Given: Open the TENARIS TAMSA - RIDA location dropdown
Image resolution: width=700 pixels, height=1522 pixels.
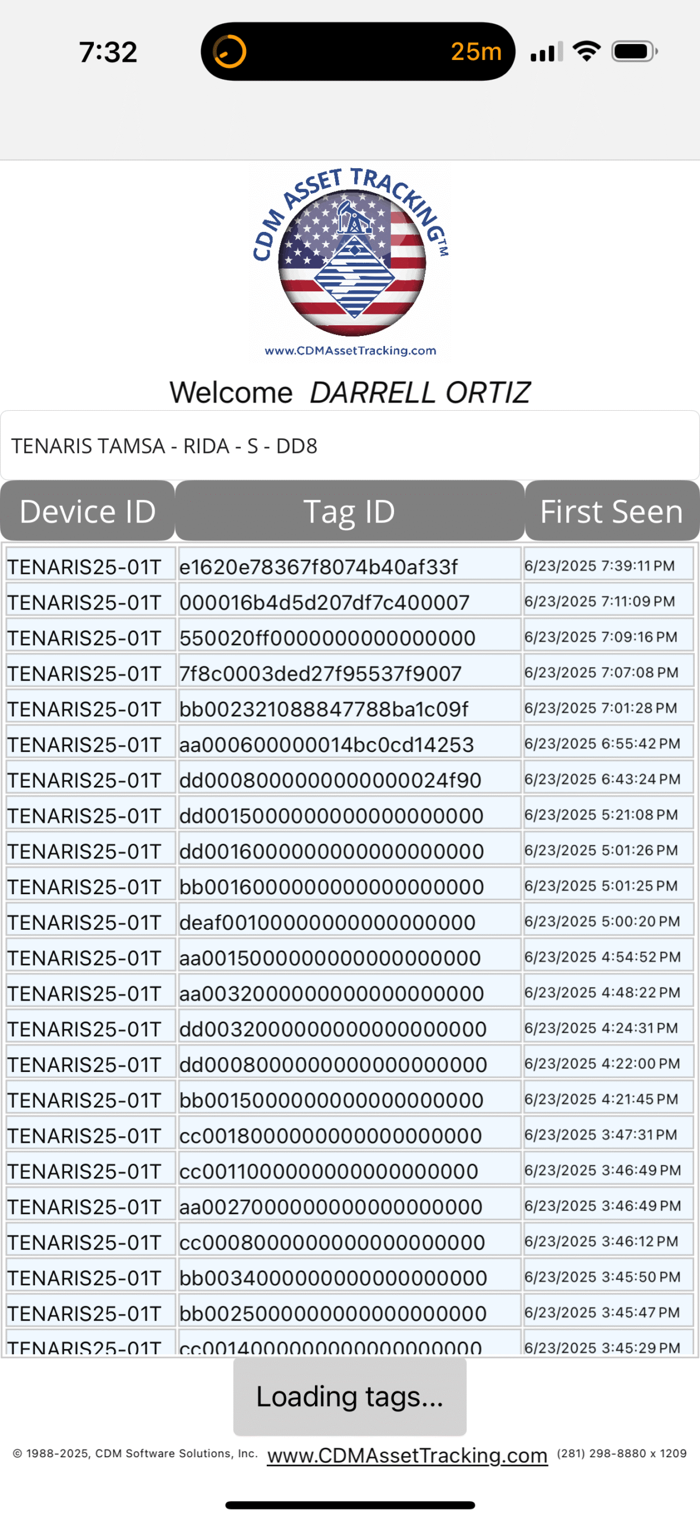Looking at the screenshot, I should coord(349,445).
